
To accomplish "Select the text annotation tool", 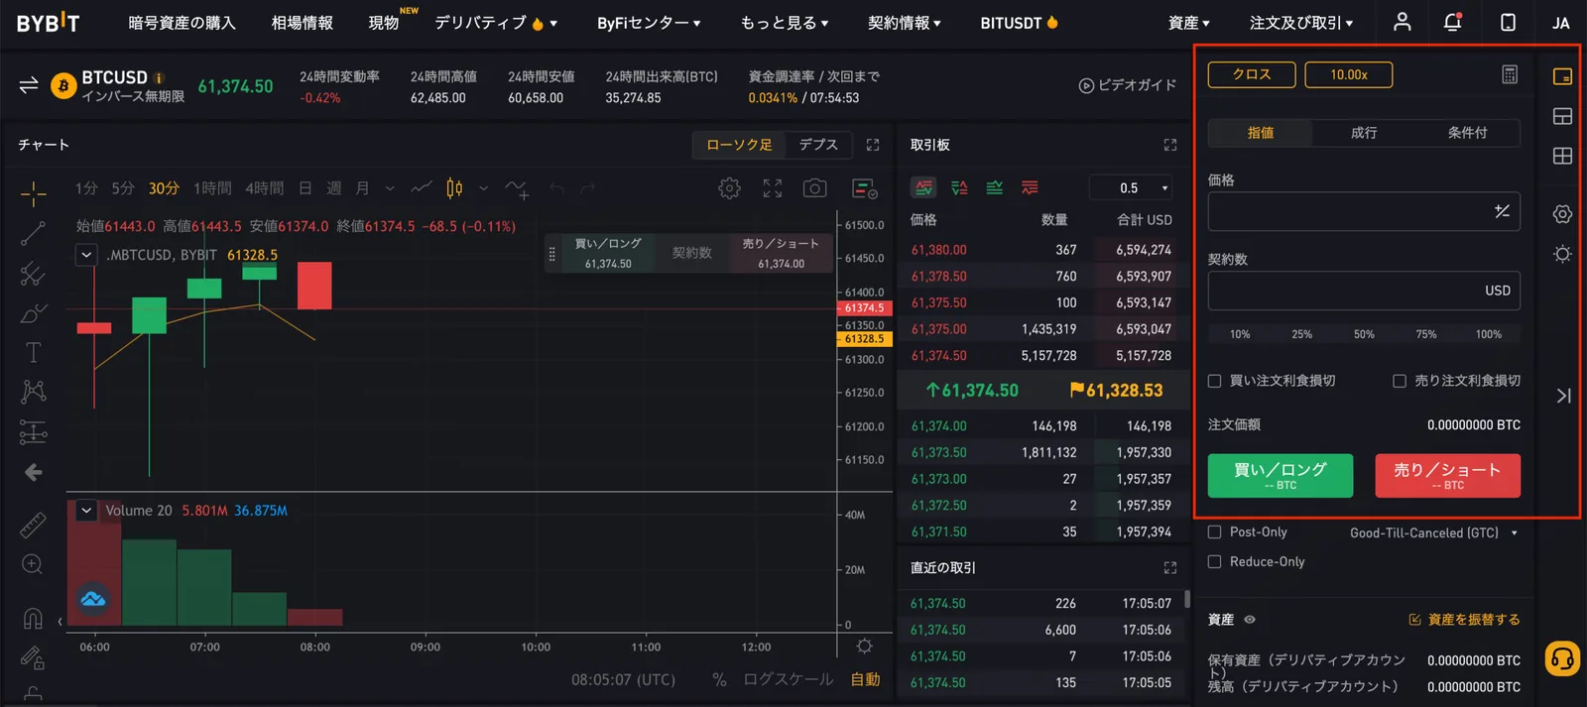I will 33,352.
